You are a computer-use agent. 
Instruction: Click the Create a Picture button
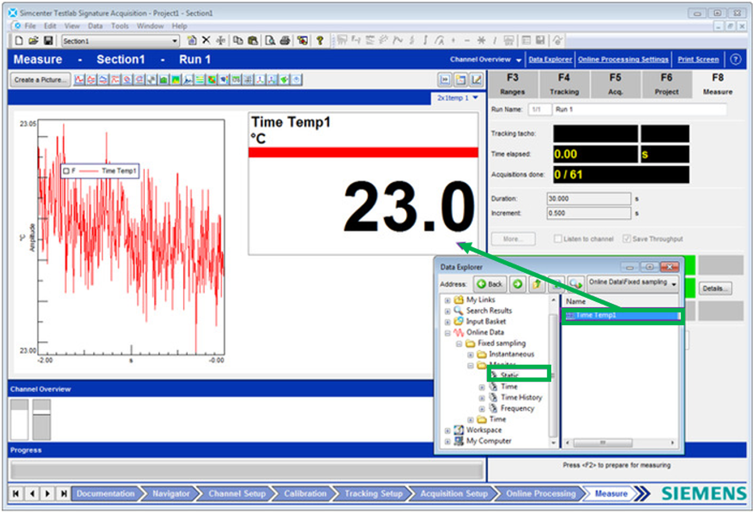[x=41, y=80]
